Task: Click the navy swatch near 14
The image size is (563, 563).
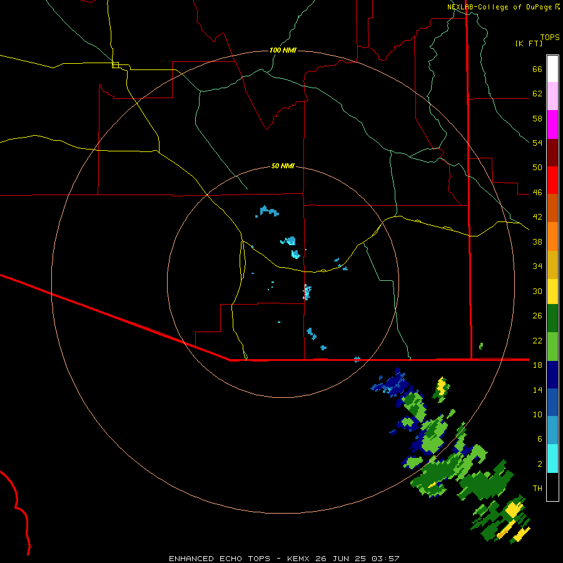Action: [x=552, y=375]
